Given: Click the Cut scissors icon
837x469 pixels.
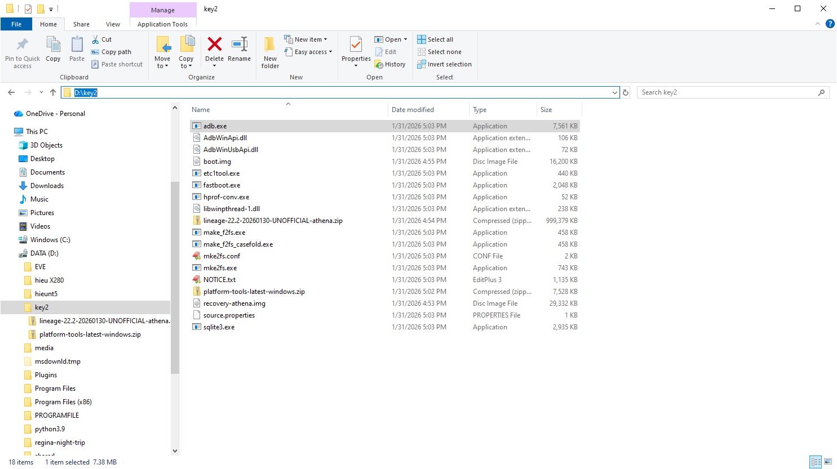Looking at the screenshot, I should [x=95, y=39].
